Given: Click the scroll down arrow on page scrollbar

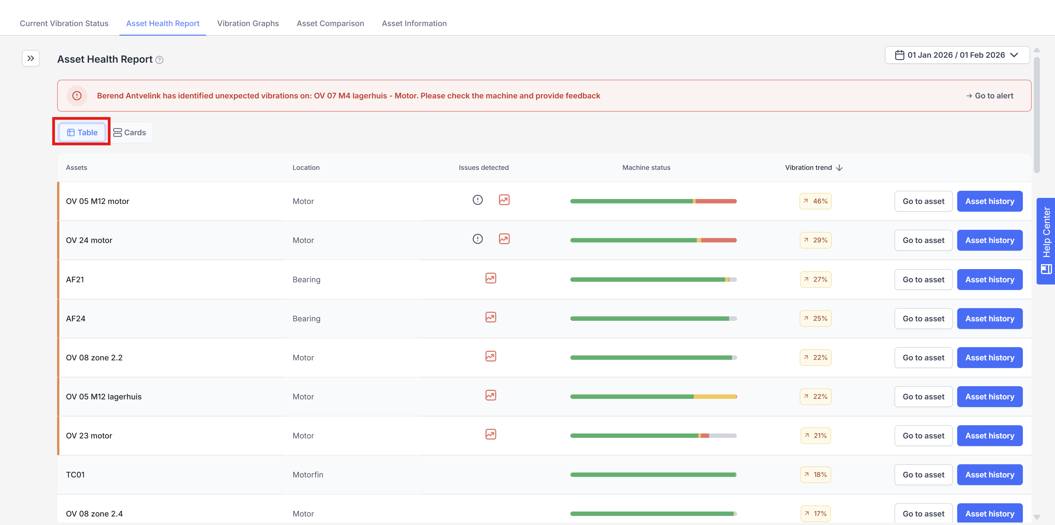Looking at the screenshot, I should (x=1037, y=517).
